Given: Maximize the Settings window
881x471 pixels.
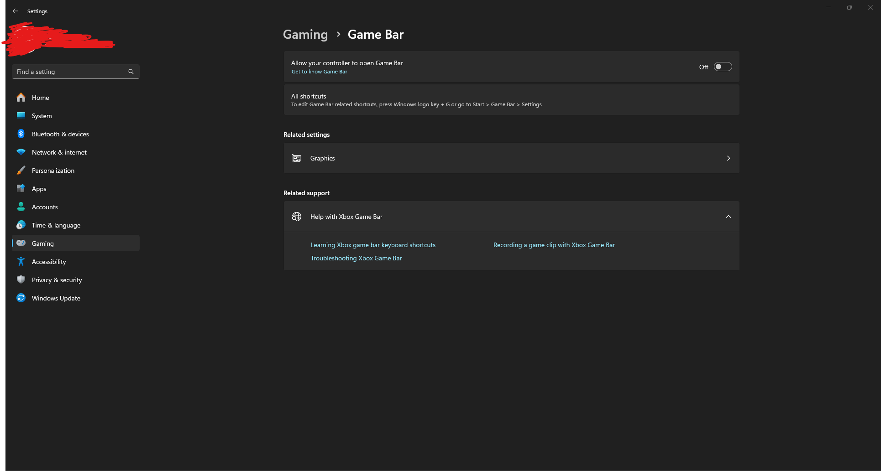Looking at the screenshot, I should 850,7.
